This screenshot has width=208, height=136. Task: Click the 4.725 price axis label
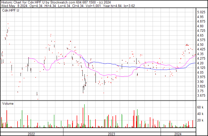(x=201, y=31)
